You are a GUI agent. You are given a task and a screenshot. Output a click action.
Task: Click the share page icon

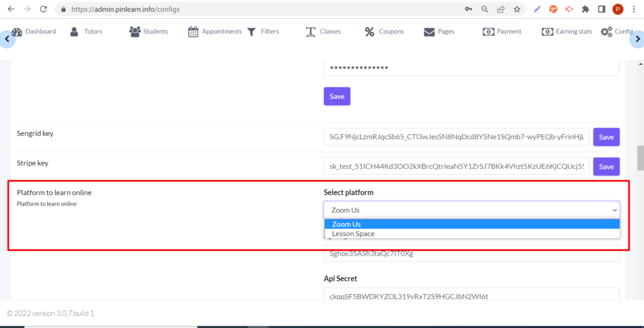pyautogui.click(x=501, y=9)
